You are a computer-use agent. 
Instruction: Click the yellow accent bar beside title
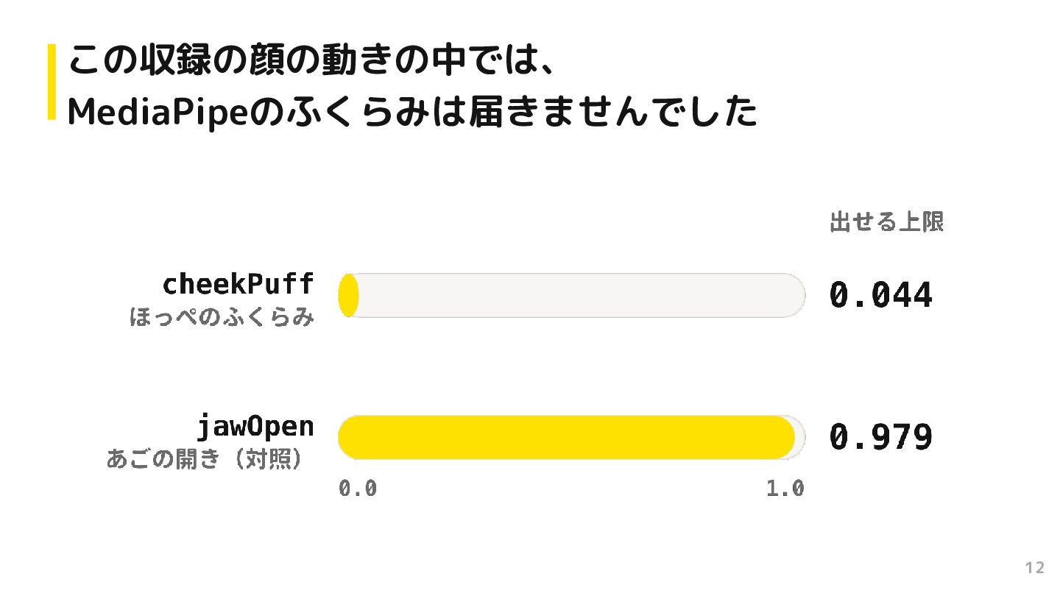click(52, 82)
